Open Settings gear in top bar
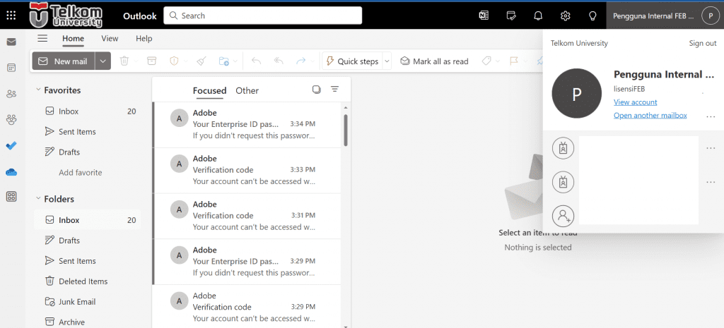Viewport: 724px width, 328px height. [x=565, y=16]
